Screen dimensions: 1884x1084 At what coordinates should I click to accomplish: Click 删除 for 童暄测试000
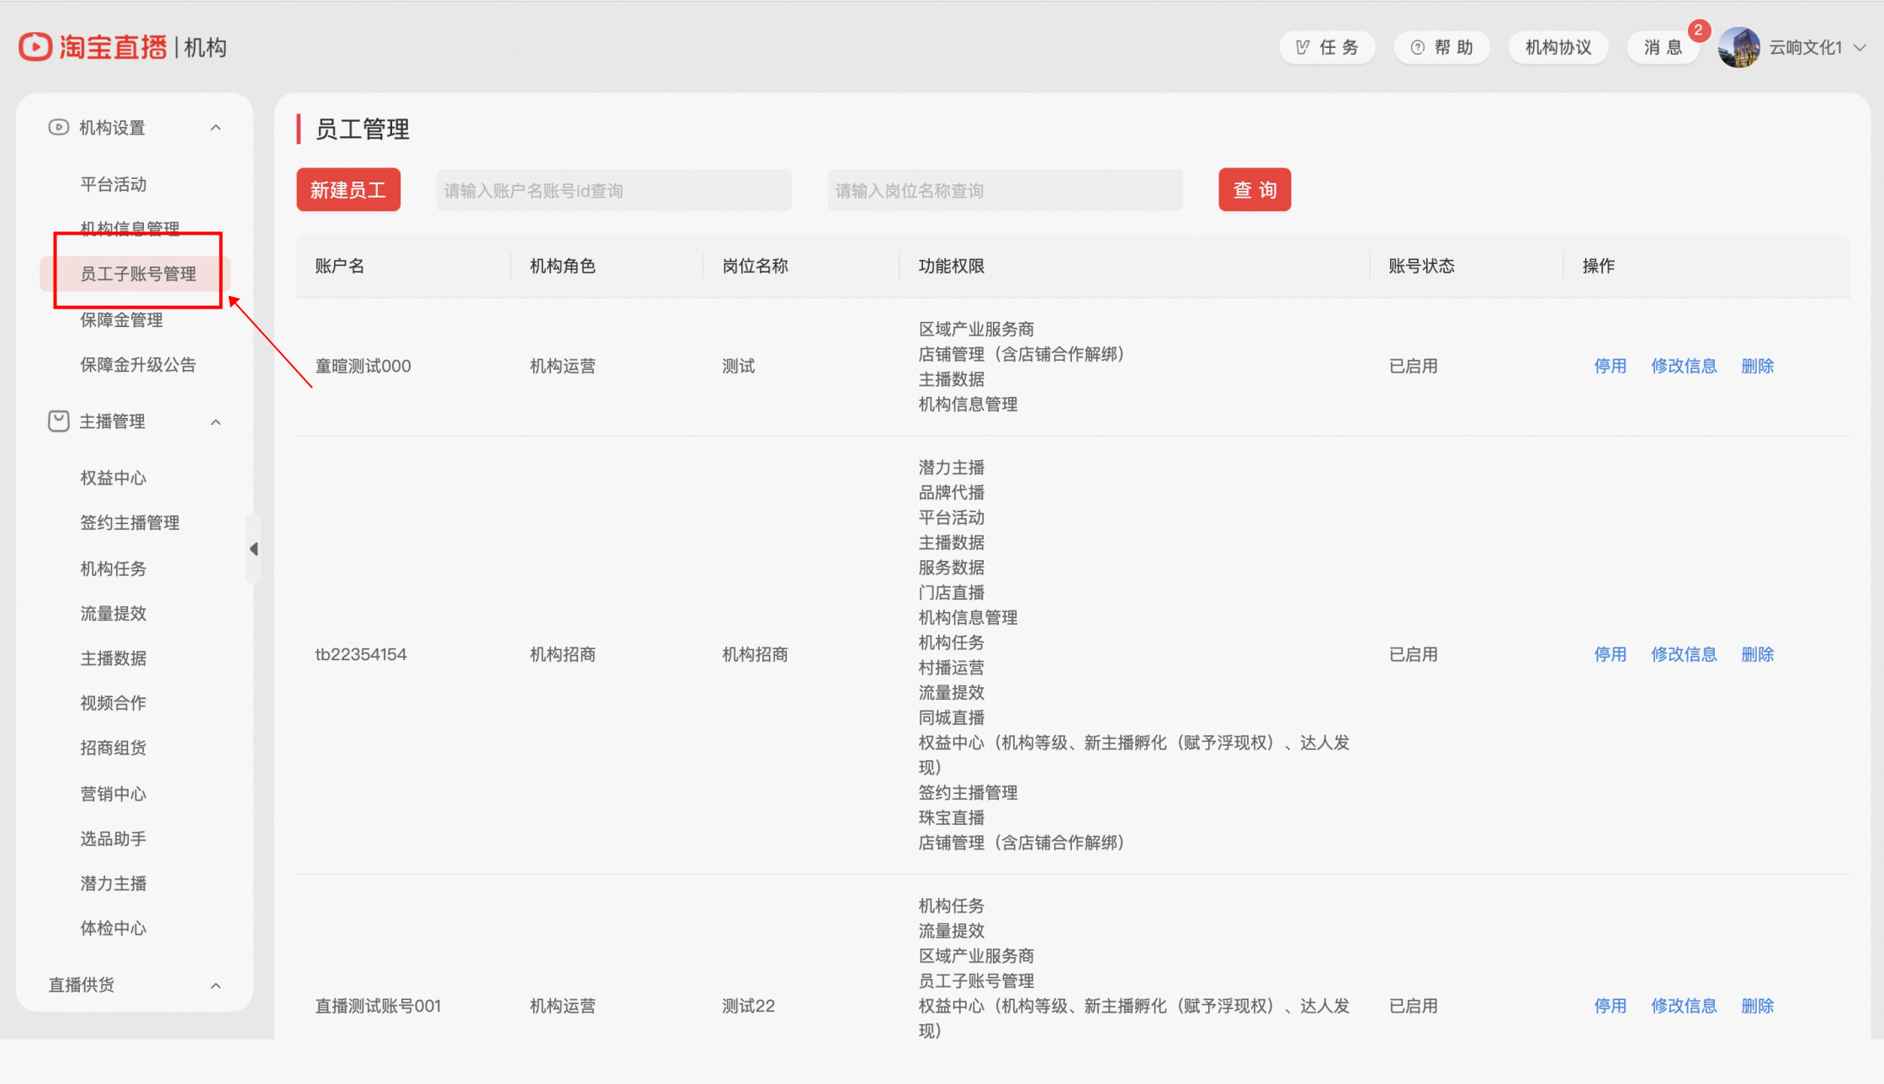[1757, 366]
